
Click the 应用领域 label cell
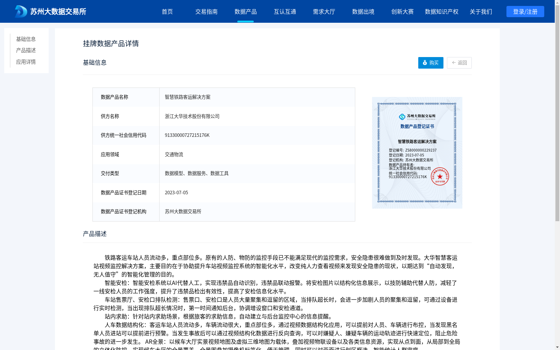coord(126,154)
